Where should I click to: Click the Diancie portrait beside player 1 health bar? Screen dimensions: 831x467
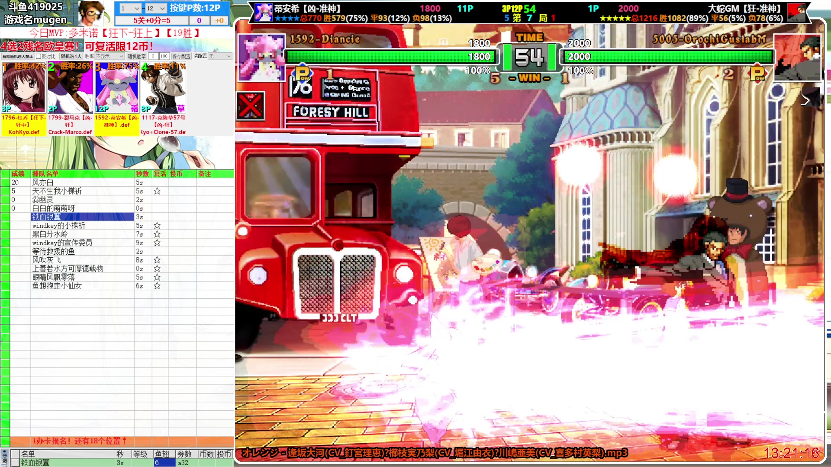pyautogui.click(x=262, y=58)
